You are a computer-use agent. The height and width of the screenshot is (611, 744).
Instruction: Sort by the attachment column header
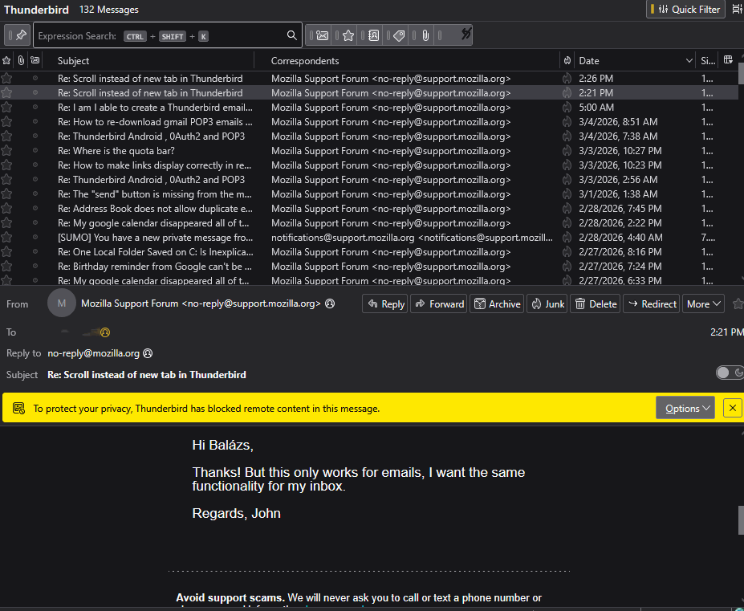pos(21,61)
